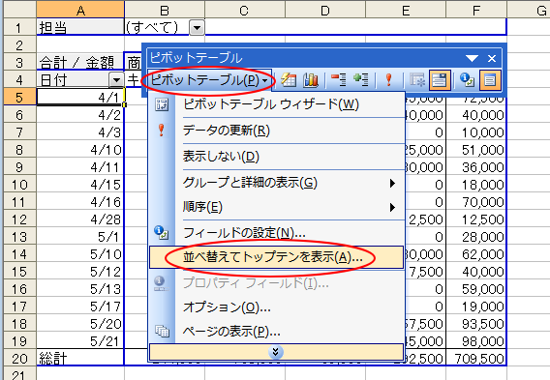Screen dimensions: 550x380
Task: Open the 順序(E) submenu
Action: (276, 207)
